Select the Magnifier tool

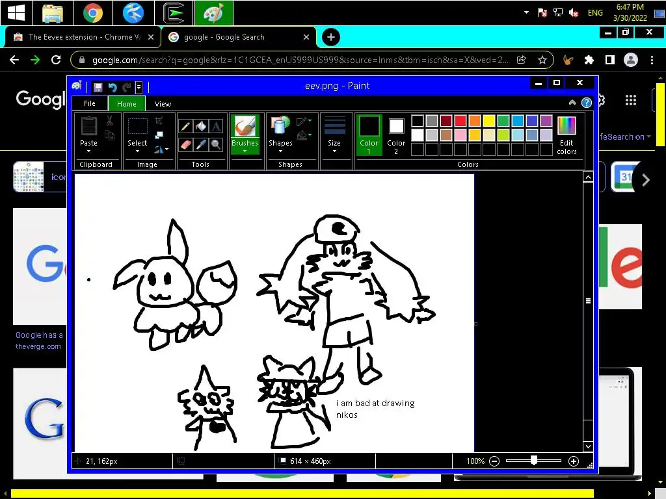tap(216, 145)
